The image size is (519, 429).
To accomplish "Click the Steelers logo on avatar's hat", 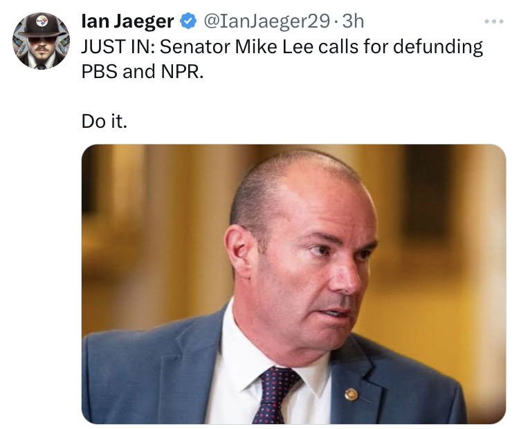I will [42, 21].
